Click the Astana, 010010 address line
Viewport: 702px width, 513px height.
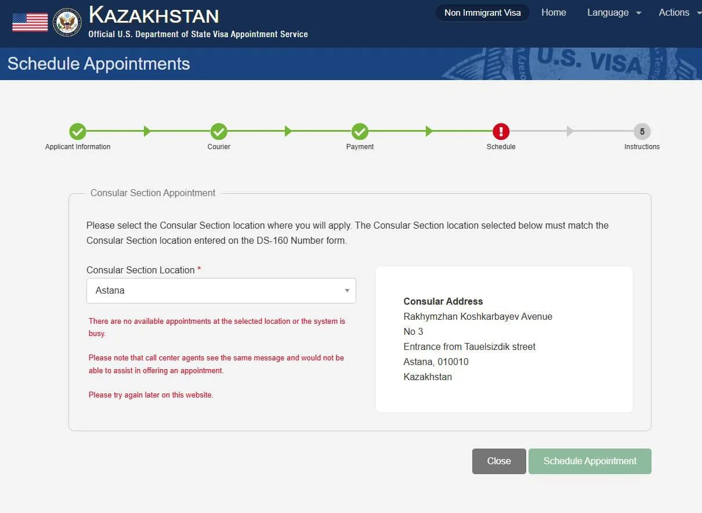[436, 362]
